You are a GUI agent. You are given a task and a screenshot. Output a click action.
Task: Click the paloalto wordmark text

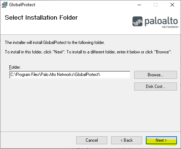(x=161, y=21)
